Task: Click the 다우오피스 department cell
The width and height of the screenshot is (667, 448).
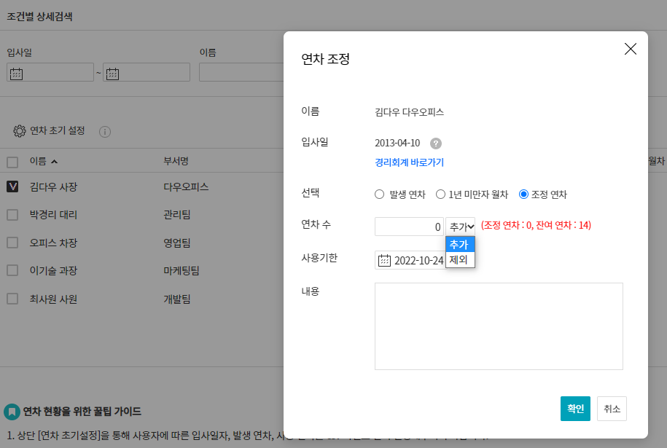Action: pyautogui.click(x=186, y=186)
